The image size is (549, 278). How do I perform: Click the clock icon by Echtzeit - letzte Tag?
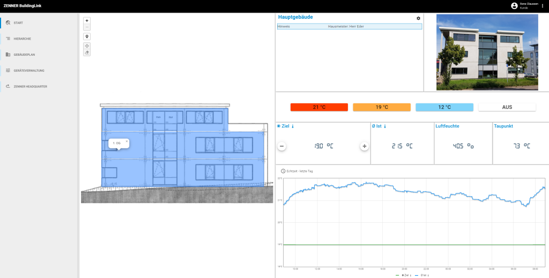tap(283, 171)
